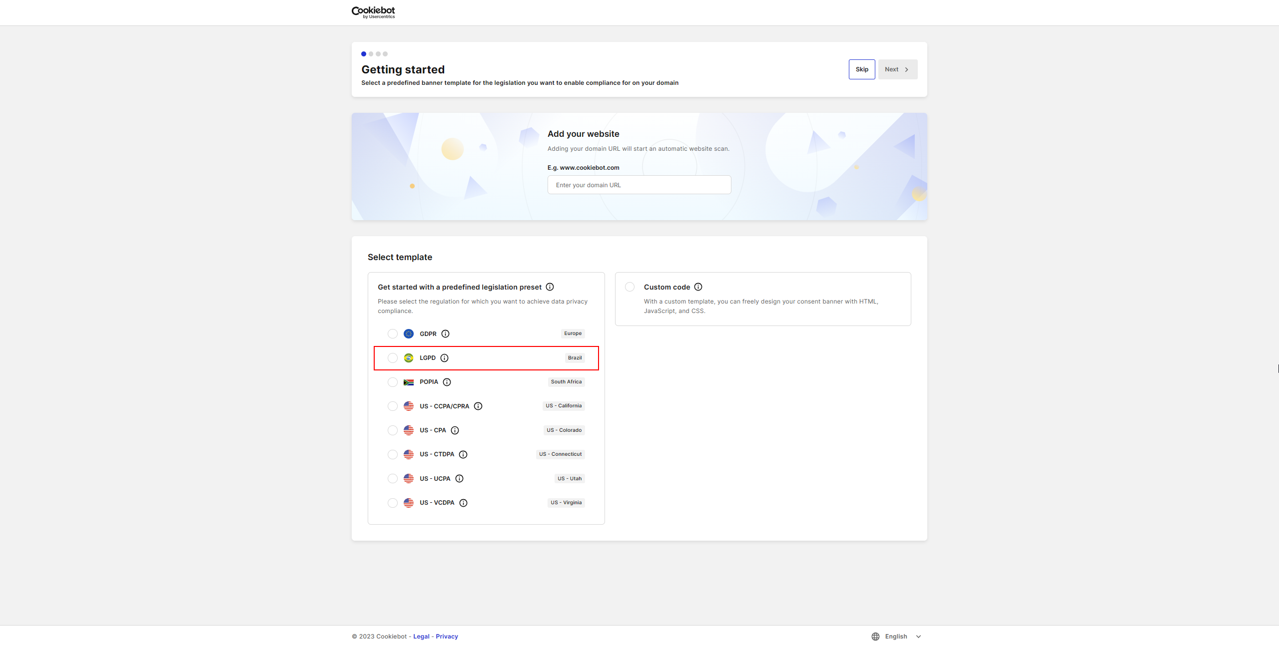
Task: Click the Custom code heading text
Action: pyautogui.click(x=667, y=287)
